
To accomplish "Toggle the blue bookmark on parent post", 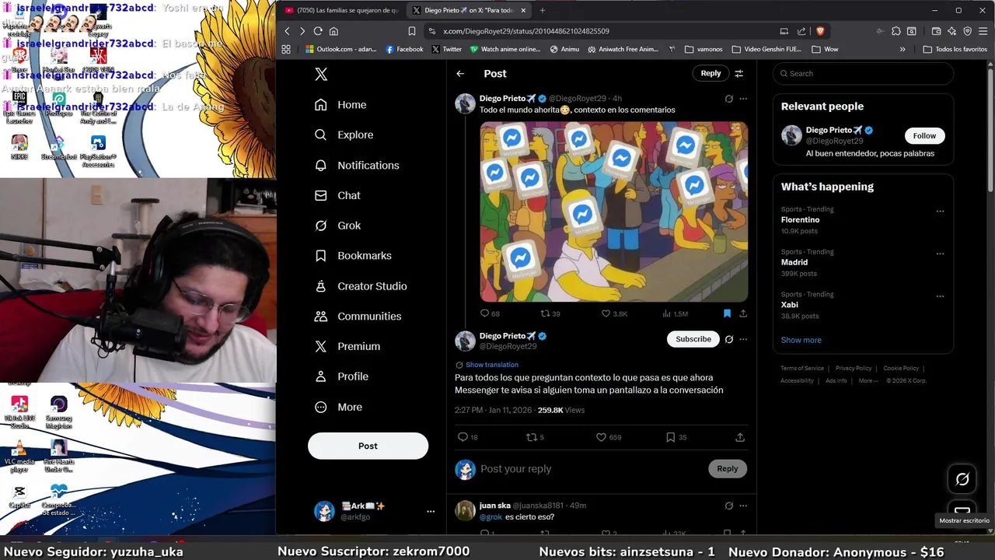I will click(x=727, y=313).
